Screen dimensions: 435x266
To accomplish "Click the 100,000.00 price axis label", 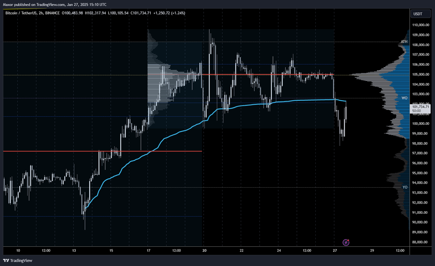I will (420, 124).
